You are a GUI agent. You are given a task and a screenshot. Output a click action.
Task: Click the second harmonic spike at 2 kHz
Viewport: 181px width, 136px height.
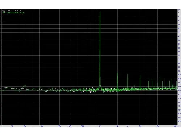[117, 73]
